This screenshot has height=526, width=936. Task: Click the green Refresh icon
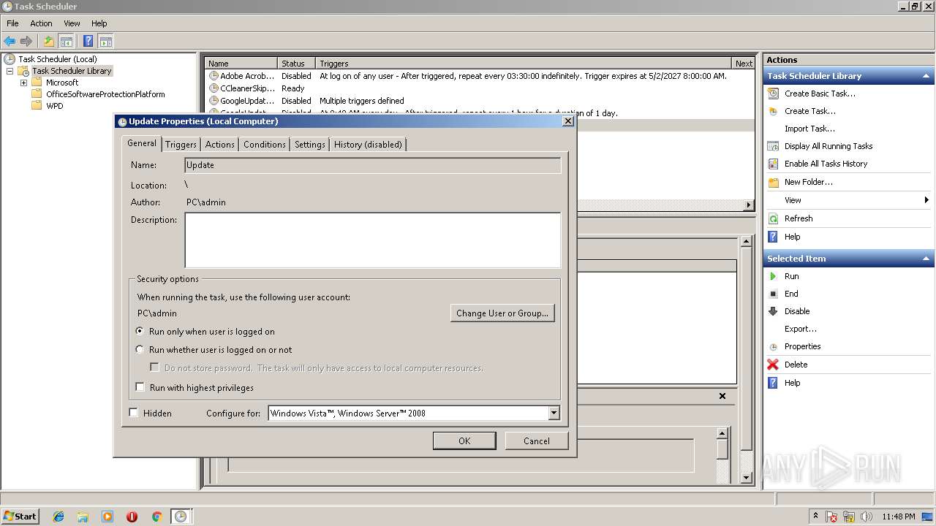point(773,218)
